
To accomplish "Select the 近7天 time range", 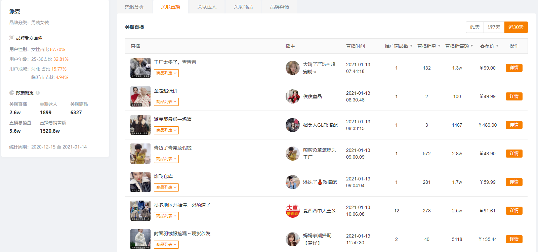I will coord(494,27).
